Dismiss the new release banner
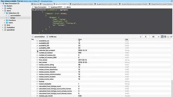 [172, 1]
